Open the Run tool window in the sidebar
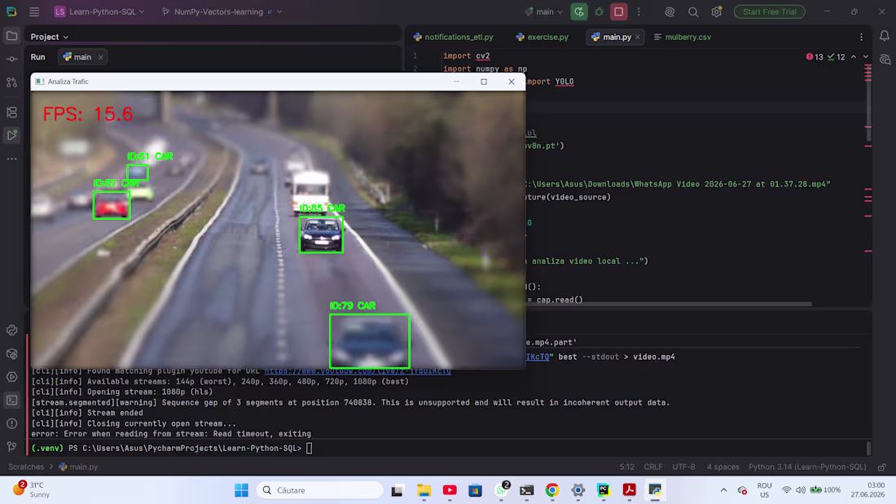Screen dimensions: 896x504 [11, 135]
